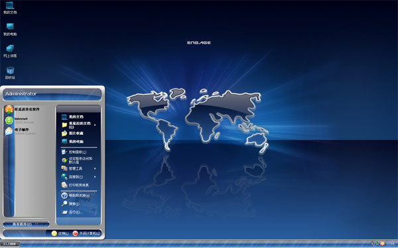Click the CLOSE start button on taskbar
398x248 pixels.
(10, 244)
